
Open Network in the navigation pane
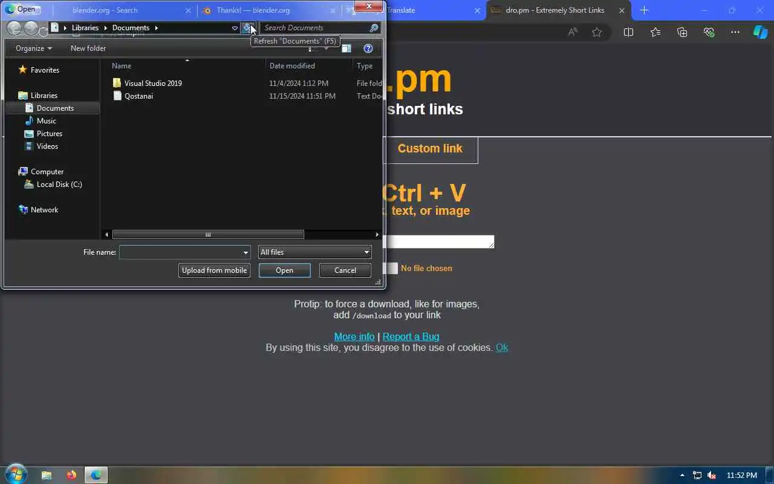click(44, 210)
